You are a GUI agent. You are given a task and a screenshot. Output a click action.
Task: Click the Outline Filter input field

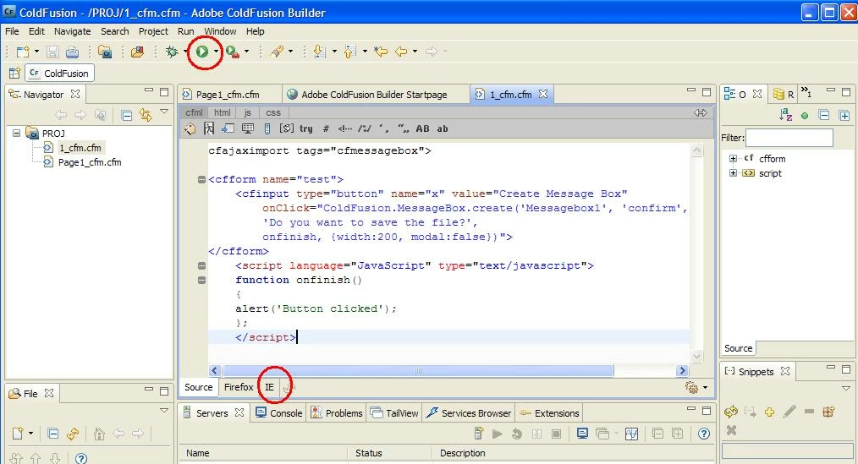tap(789, 138)
